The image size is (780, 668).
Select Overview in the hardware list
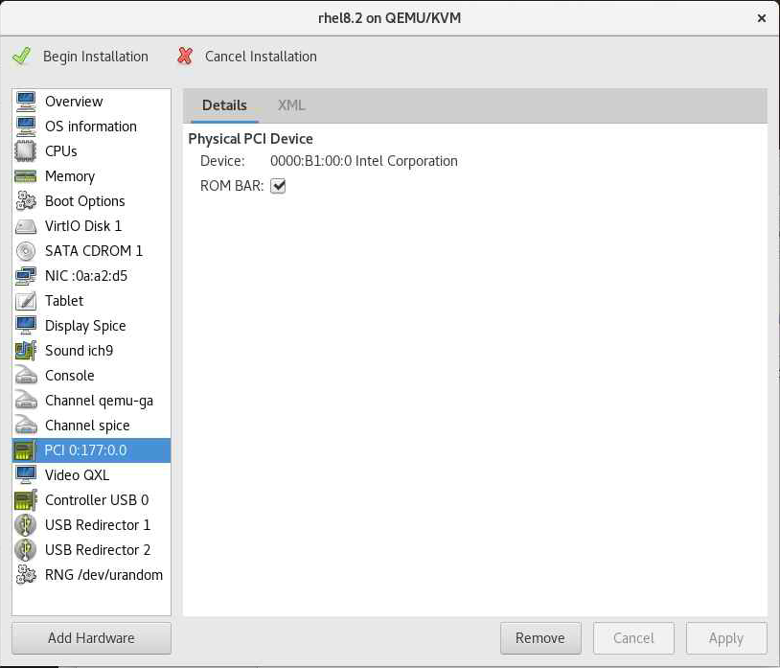74,102
